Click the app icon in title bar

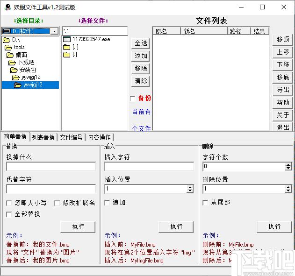(7, 7)
